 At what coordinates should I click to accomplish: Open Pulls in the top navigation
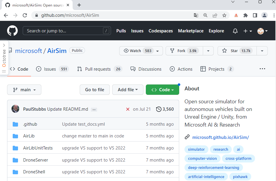coord(121,31)
